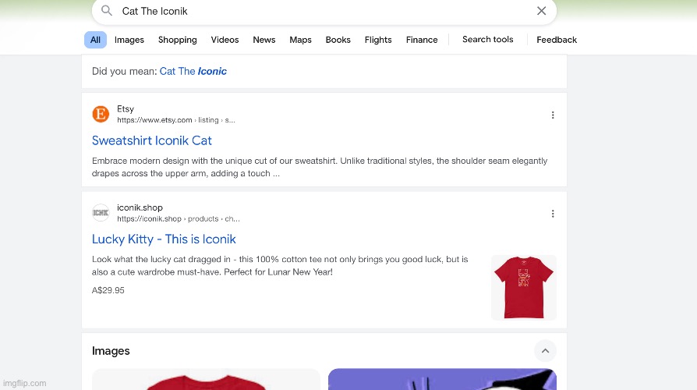Open three-dot menu for iconik.shop result

click(553, 214)
